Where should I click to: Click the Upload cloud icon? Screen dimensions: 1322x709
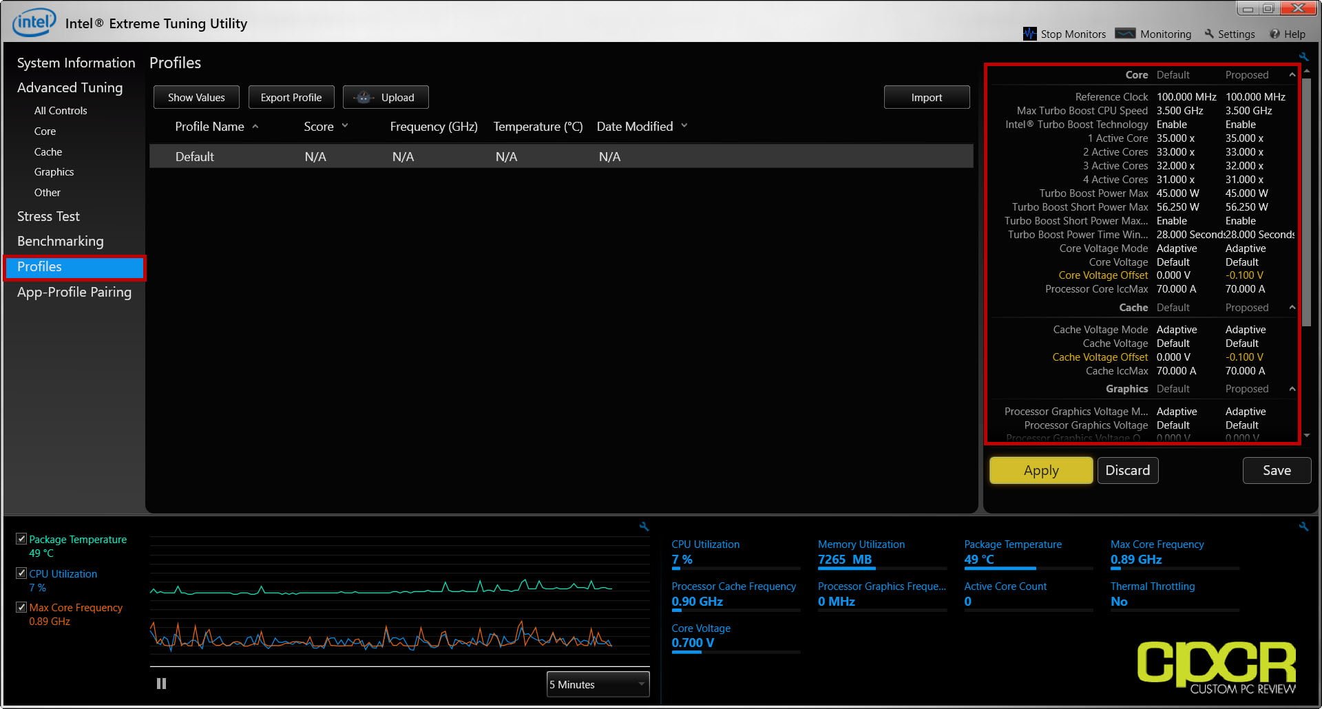364,97
